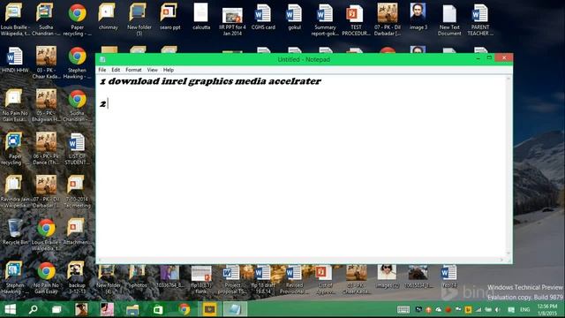Click the touch keyboard tray icon
Viewport: 565px width, 318px height.
[403, 309]
